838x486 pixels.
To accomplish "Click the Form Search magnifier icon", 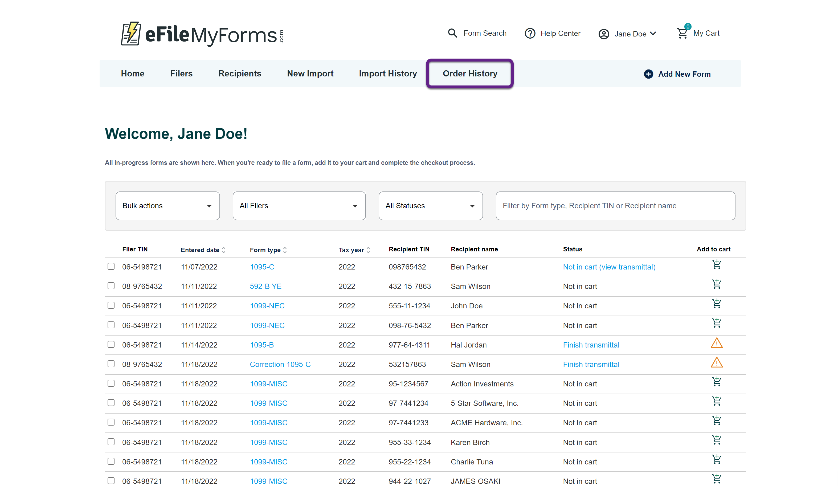I will 452,33.
